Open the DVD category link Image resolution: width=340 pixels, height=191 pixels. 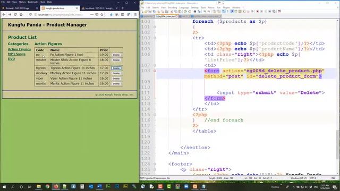click(x=12, y=59)
